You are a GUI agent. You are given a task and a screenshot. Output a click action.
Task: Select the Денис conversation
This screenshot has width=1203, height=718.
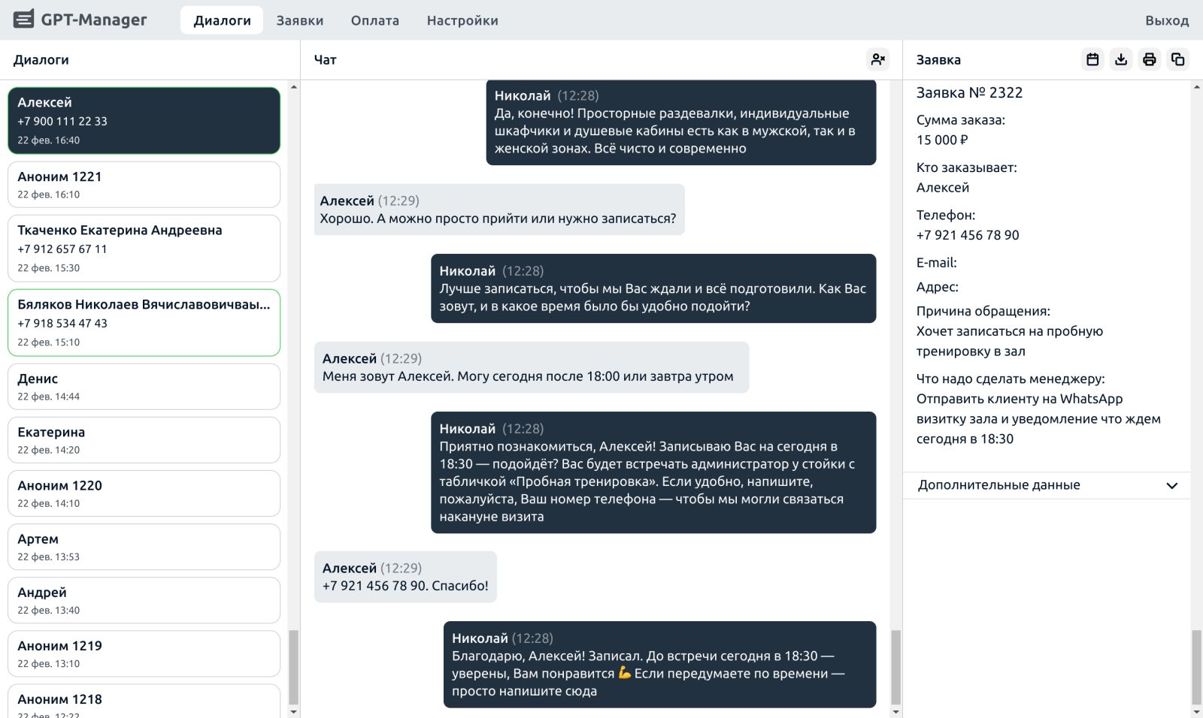[144, 387]
